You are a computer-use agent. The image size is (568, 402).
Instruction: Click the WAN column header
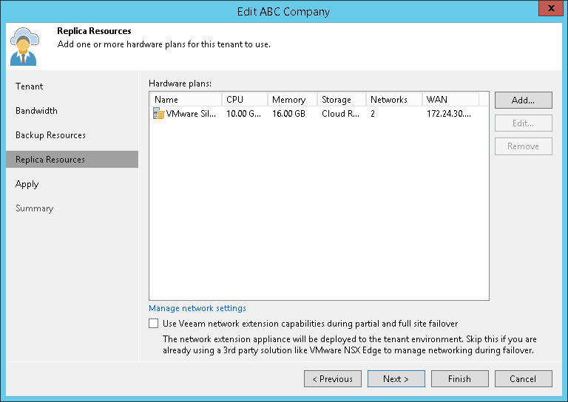click(x=450, y=100)
